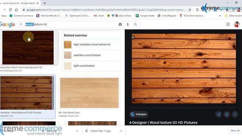This screenshot has width=242, height=136.
Task: Open more options for the previewed image
Action: coord(235,114)
